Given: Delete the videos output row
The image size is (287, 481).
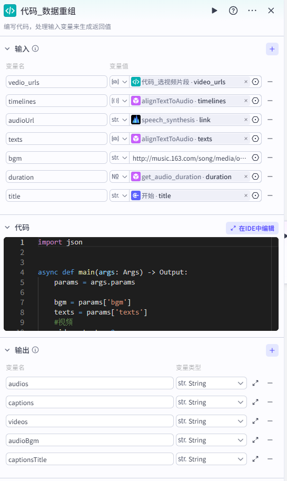Looking at the screenshot, I should 270,421.
